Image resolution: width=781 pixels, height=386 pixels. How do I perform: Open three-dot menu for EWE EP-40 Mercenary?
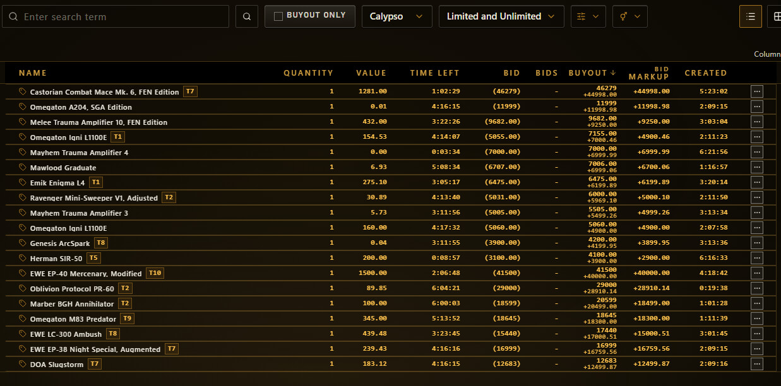pyautogui.click(x=757, y=273)
